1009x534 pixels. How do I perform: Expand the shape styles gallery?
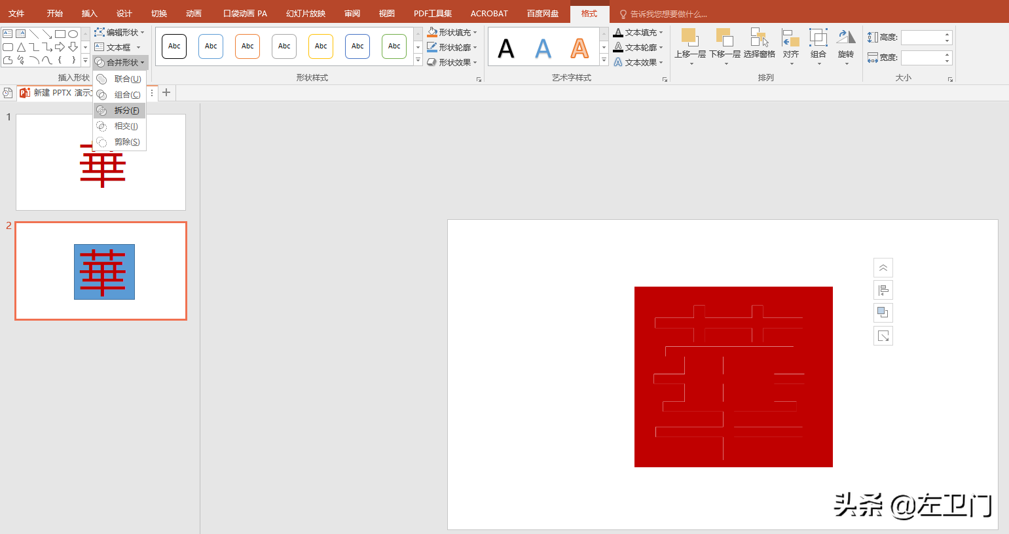coord(418,60)
